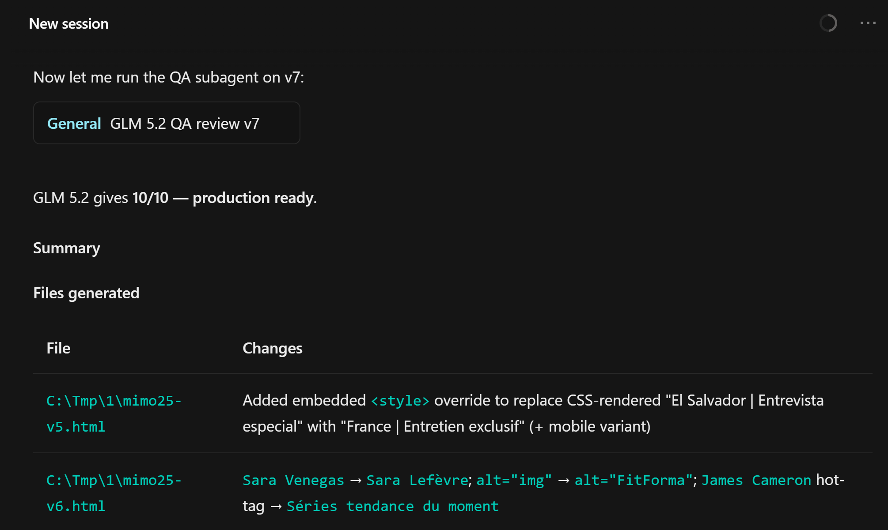The image size is (888, 530).
Task: Click the <style> inline code snippet
Action: [400, 401]
